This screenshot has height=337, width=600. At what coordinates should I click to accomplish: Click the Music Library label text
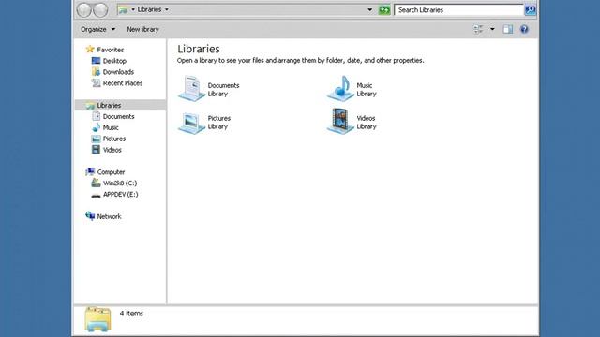coord(367,90)
